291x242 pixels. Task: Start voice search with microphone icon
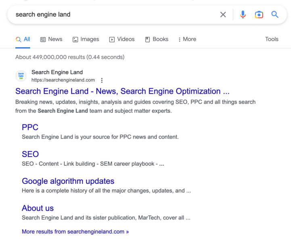click(243, 15)
